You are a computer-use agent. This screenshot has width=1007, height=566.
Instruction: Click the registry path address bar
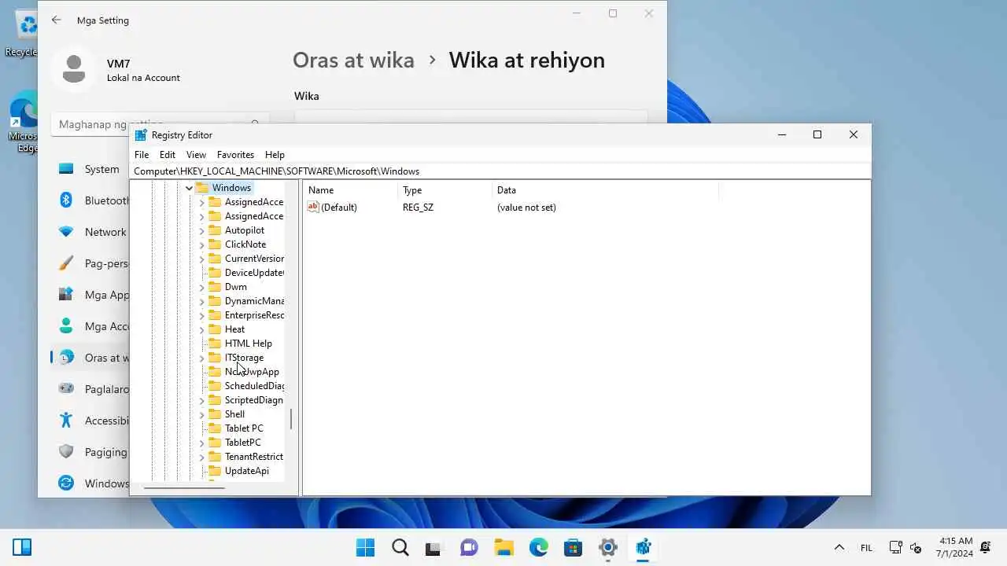[x=500, y=171]
